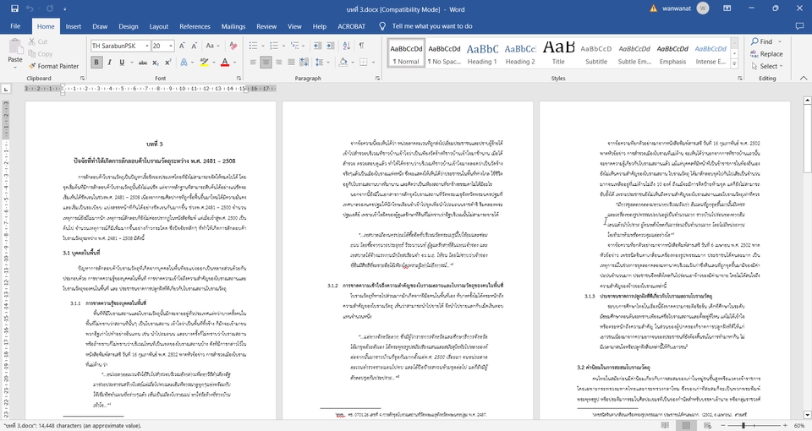Expand the Styles gallery
Viewport: 812px width, 431px height.
(x=734, y=65)
